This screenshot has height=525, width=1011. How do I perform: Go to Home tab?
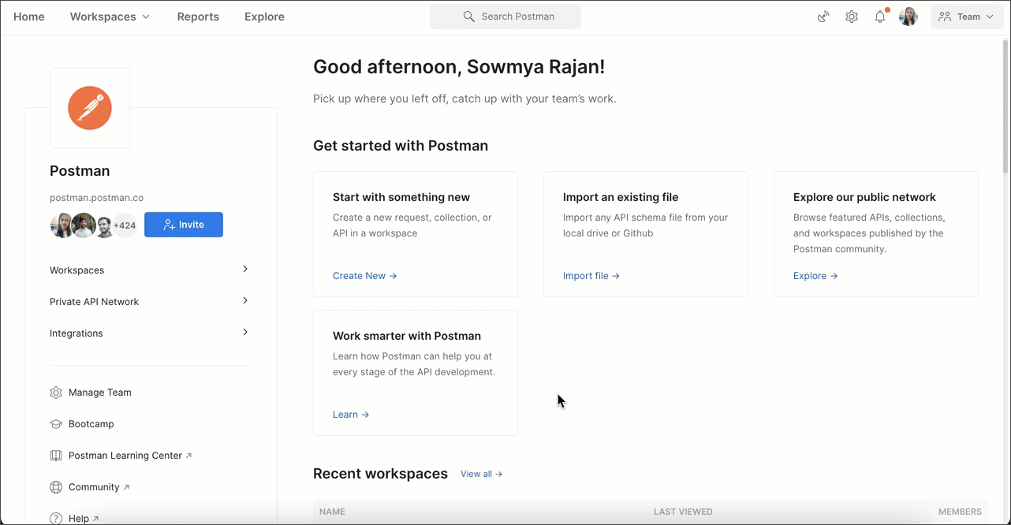coord(29,17)
